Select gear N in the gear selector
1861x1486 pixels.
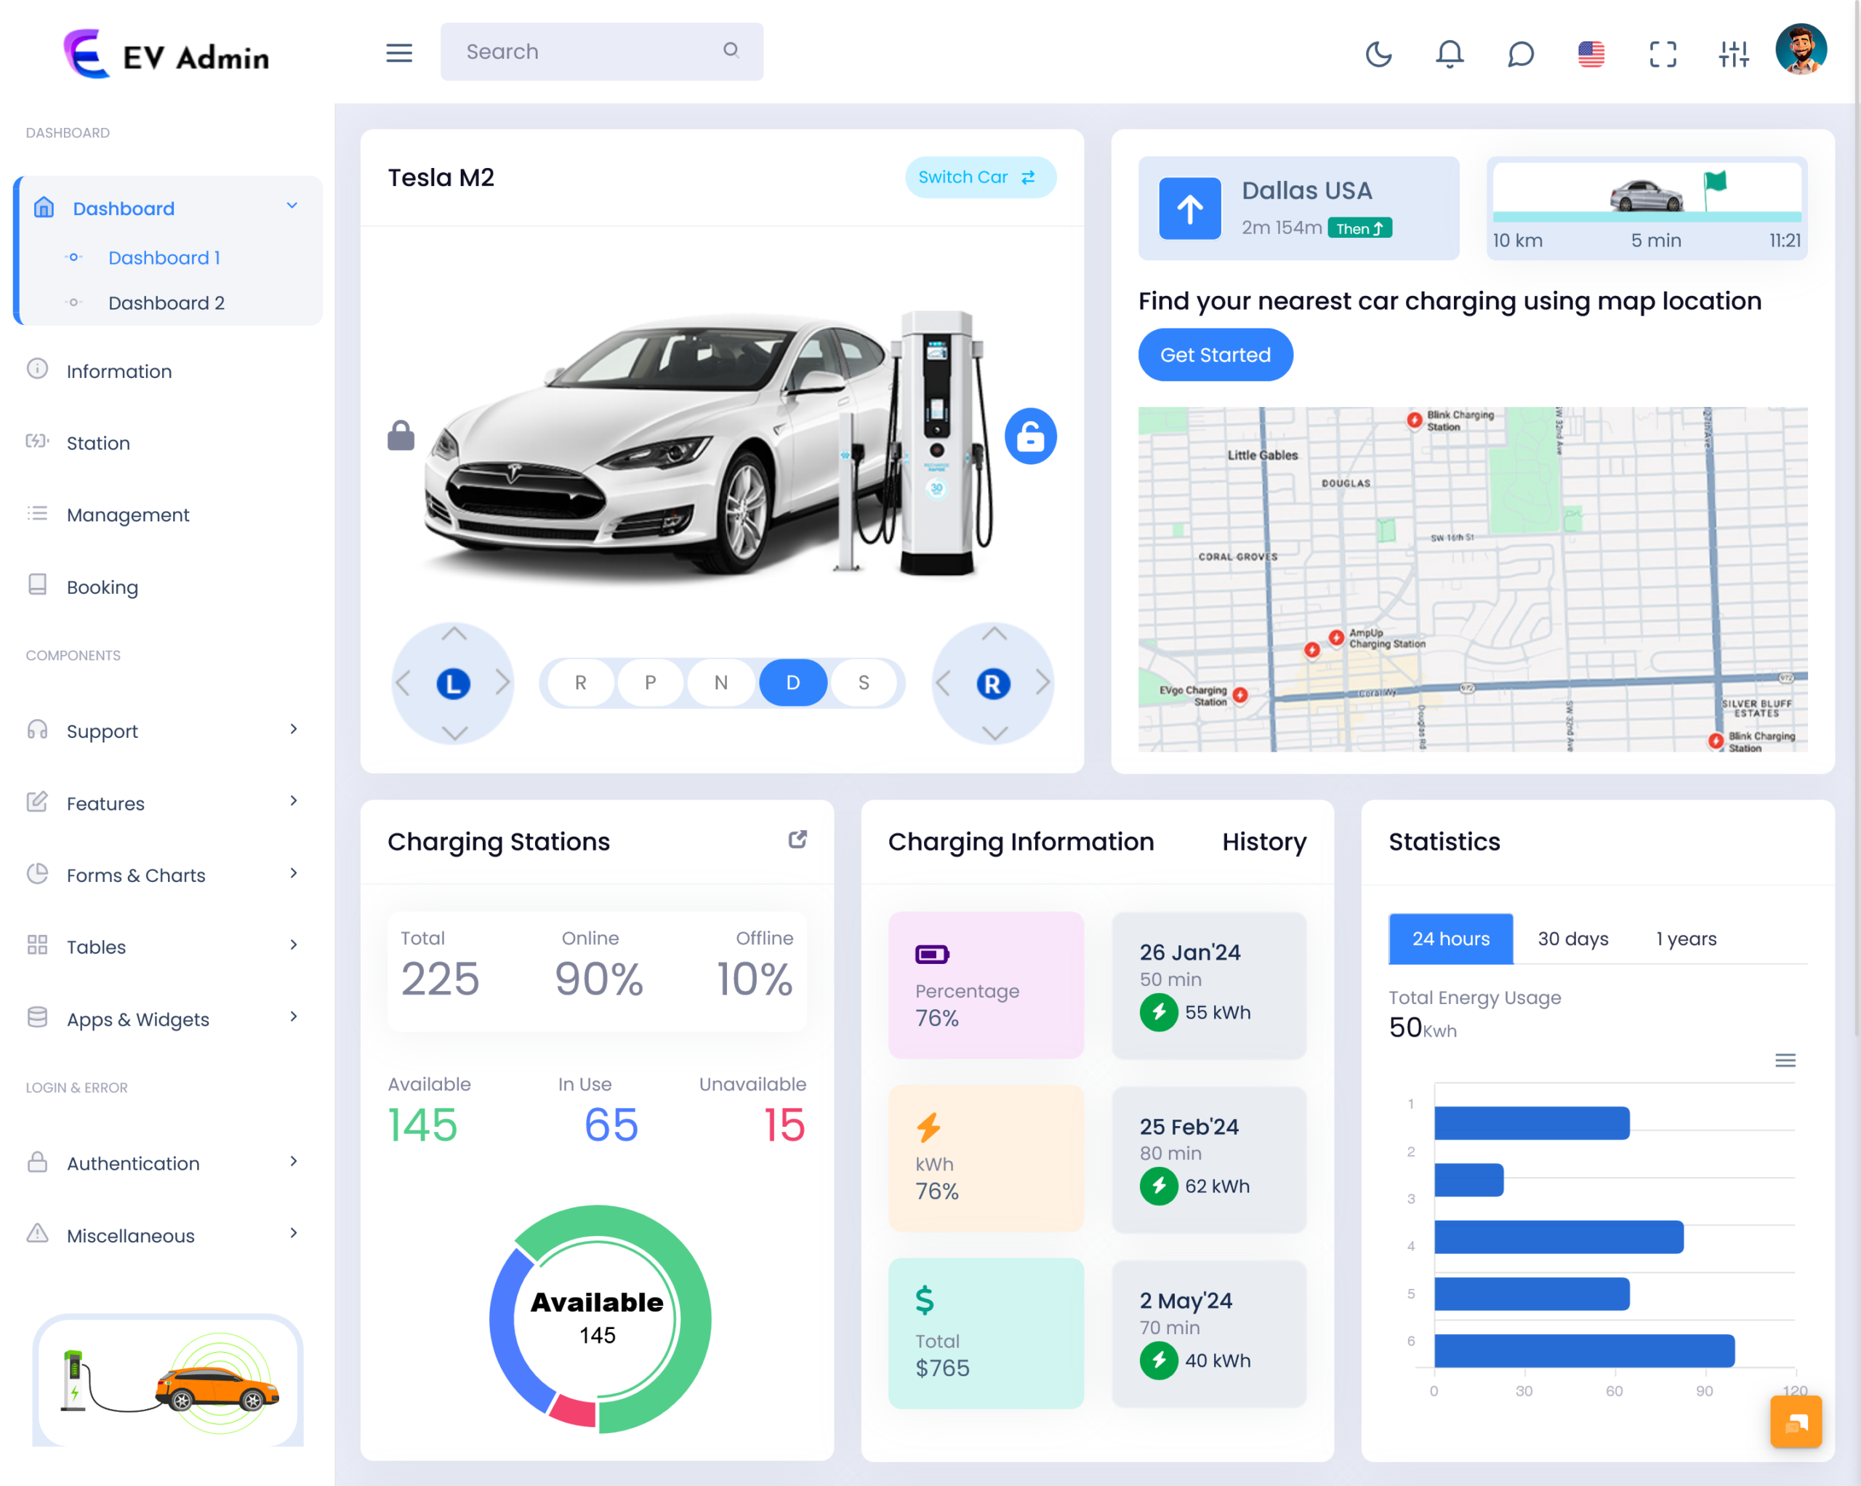point(720,683)
